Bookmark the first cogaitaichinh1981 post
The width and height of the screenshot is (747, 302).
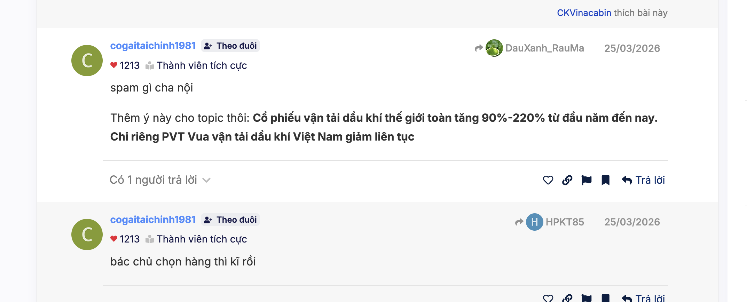606,180
